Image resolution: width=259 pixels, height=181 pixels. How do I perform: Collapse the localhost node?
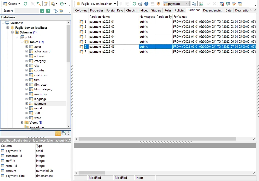pyautogui.click(x=3, y=23)
